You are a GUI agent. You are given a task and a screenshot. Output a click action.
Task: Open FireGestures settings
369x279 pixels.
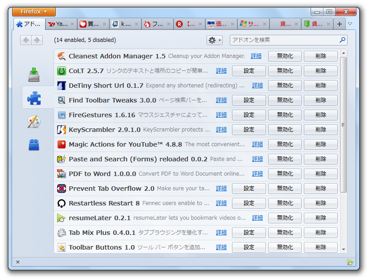click(x=249, y=115)
